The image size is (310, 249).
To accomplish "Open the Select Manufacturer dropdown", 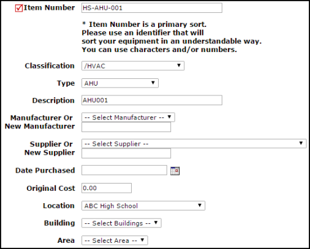I will 128,117.
